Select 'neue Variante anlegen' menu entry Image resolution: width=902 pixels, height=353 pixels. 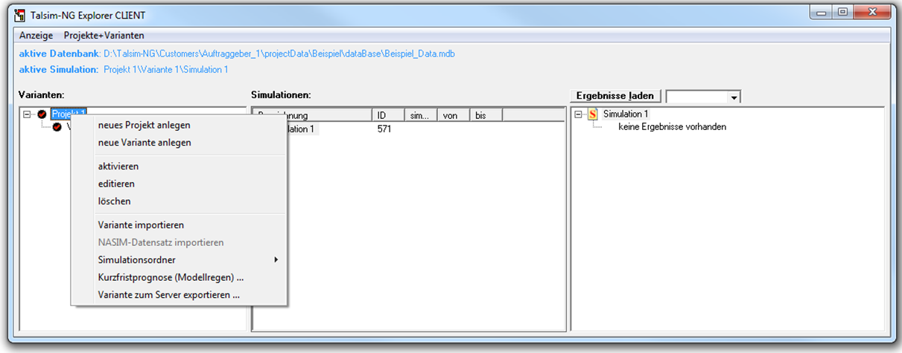click(x=144, y=143)
